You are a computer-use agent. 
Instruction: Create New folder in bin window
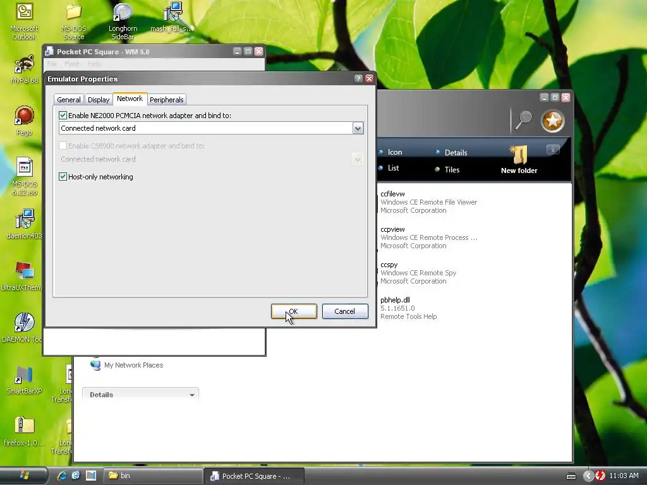[x=519, y=160]
